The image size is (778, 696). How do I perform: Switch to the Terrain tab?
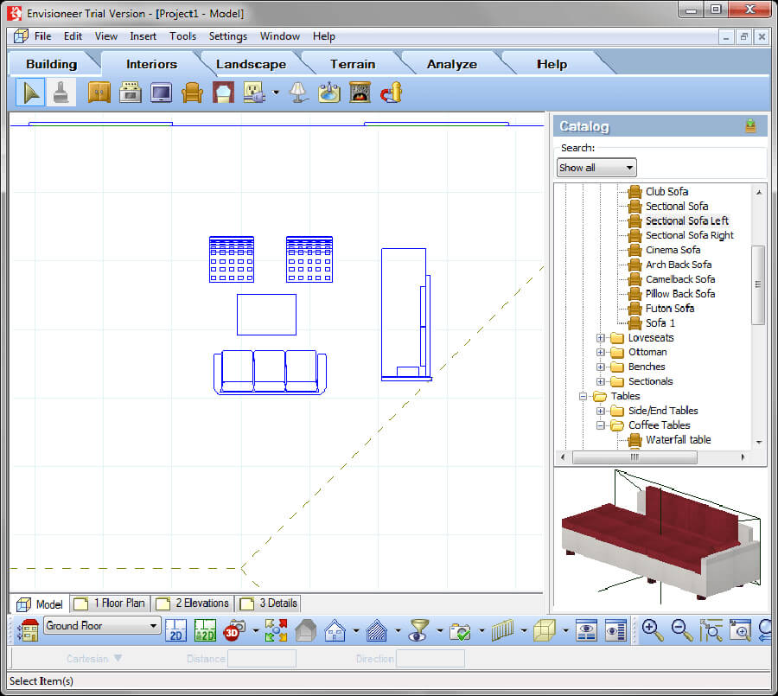point(353,64)
